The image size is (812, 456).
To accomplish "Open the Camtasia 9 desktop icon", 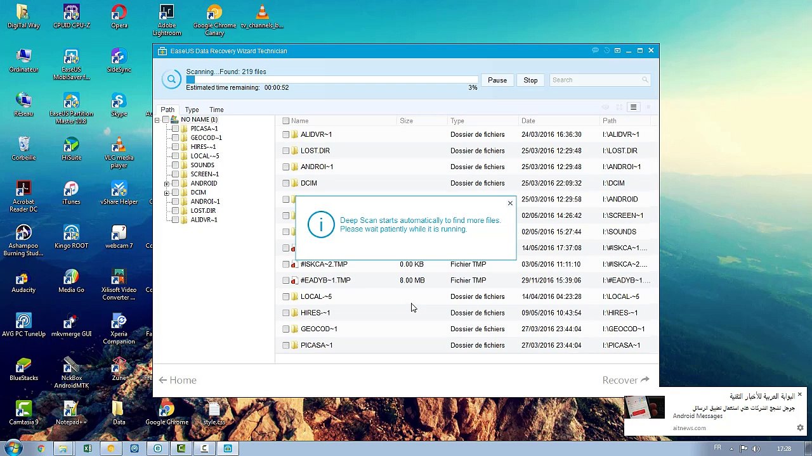I will click(x=23, y=413).
